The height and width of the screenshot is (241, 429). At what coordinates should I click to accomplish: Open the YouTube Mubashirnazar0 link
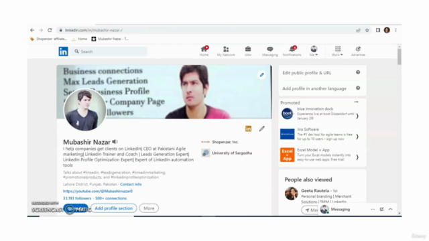coord(98,191)
